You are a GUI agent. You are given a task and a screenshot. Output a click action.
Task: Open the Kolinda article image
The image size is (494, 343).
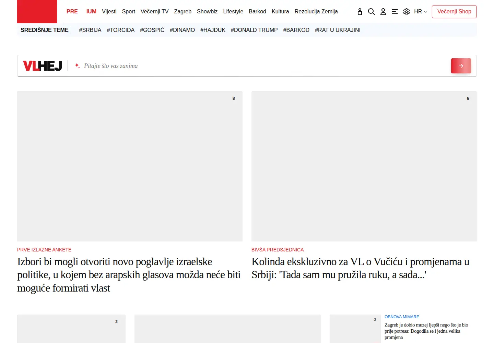pos(364,166)
